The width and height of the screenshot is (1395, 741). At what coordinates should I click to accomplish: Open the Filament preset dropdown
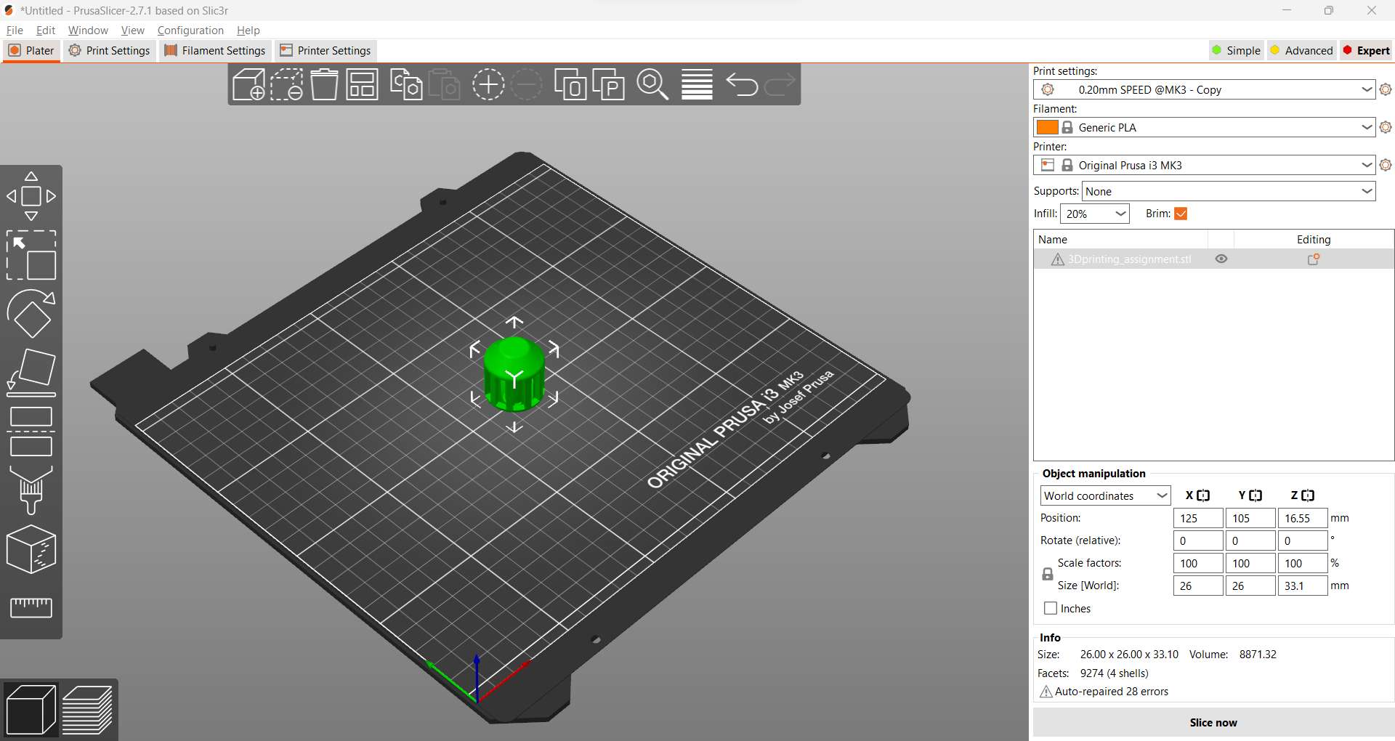coord(1204,127)
